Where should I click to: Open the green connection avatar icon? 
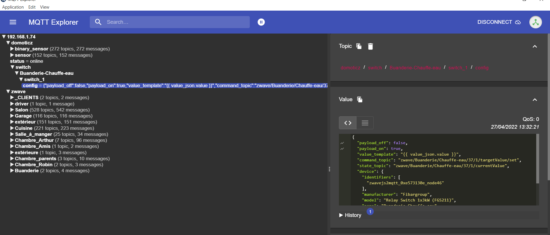coord(535,22)
